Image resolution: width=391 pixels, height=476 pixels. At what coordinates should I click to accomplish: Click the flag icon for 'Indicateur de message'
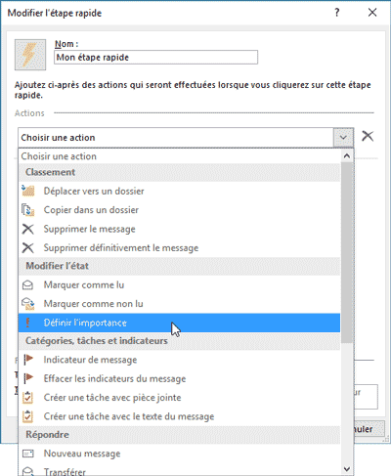pyautogui.click(x=28, y=360)
